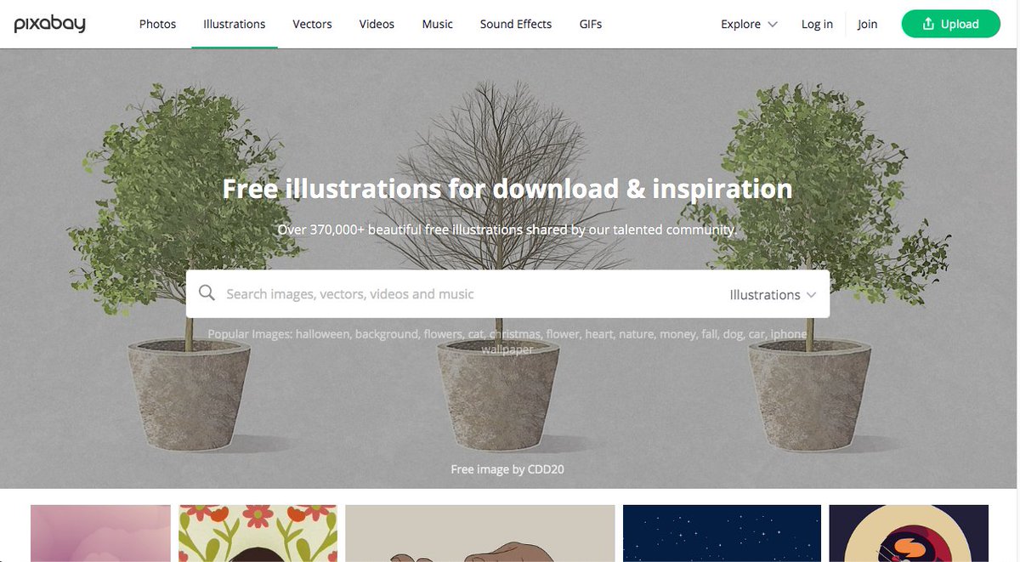Click the upload arrow icon
Image resolution: width=1020 pixels, height=562 pixels.
pos(928,24)
